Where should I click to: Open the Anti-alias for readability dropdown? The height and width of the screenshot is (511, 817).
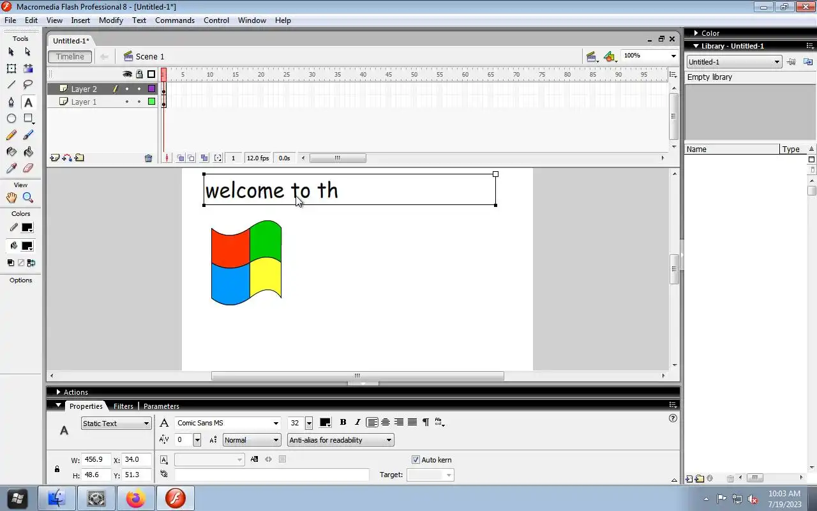tap(340, 440)
